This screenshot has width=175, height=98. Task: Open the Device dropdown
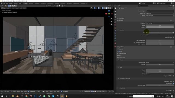(x=160, y=16)
